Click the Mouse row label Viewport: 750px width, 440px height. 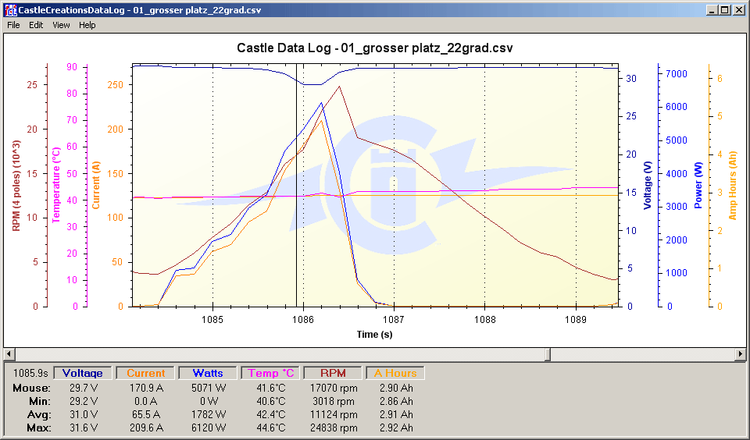point(31,388)
